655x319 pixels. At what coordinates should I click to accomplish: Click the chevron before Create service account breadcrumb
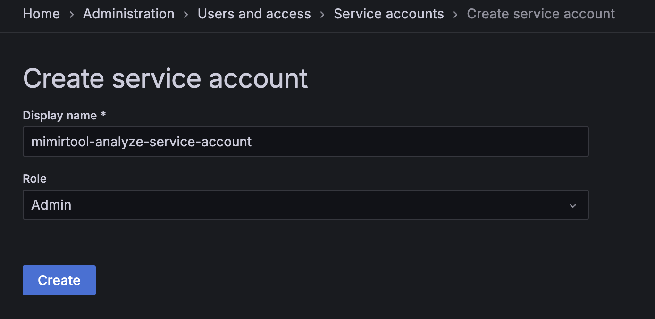[455, 14]
